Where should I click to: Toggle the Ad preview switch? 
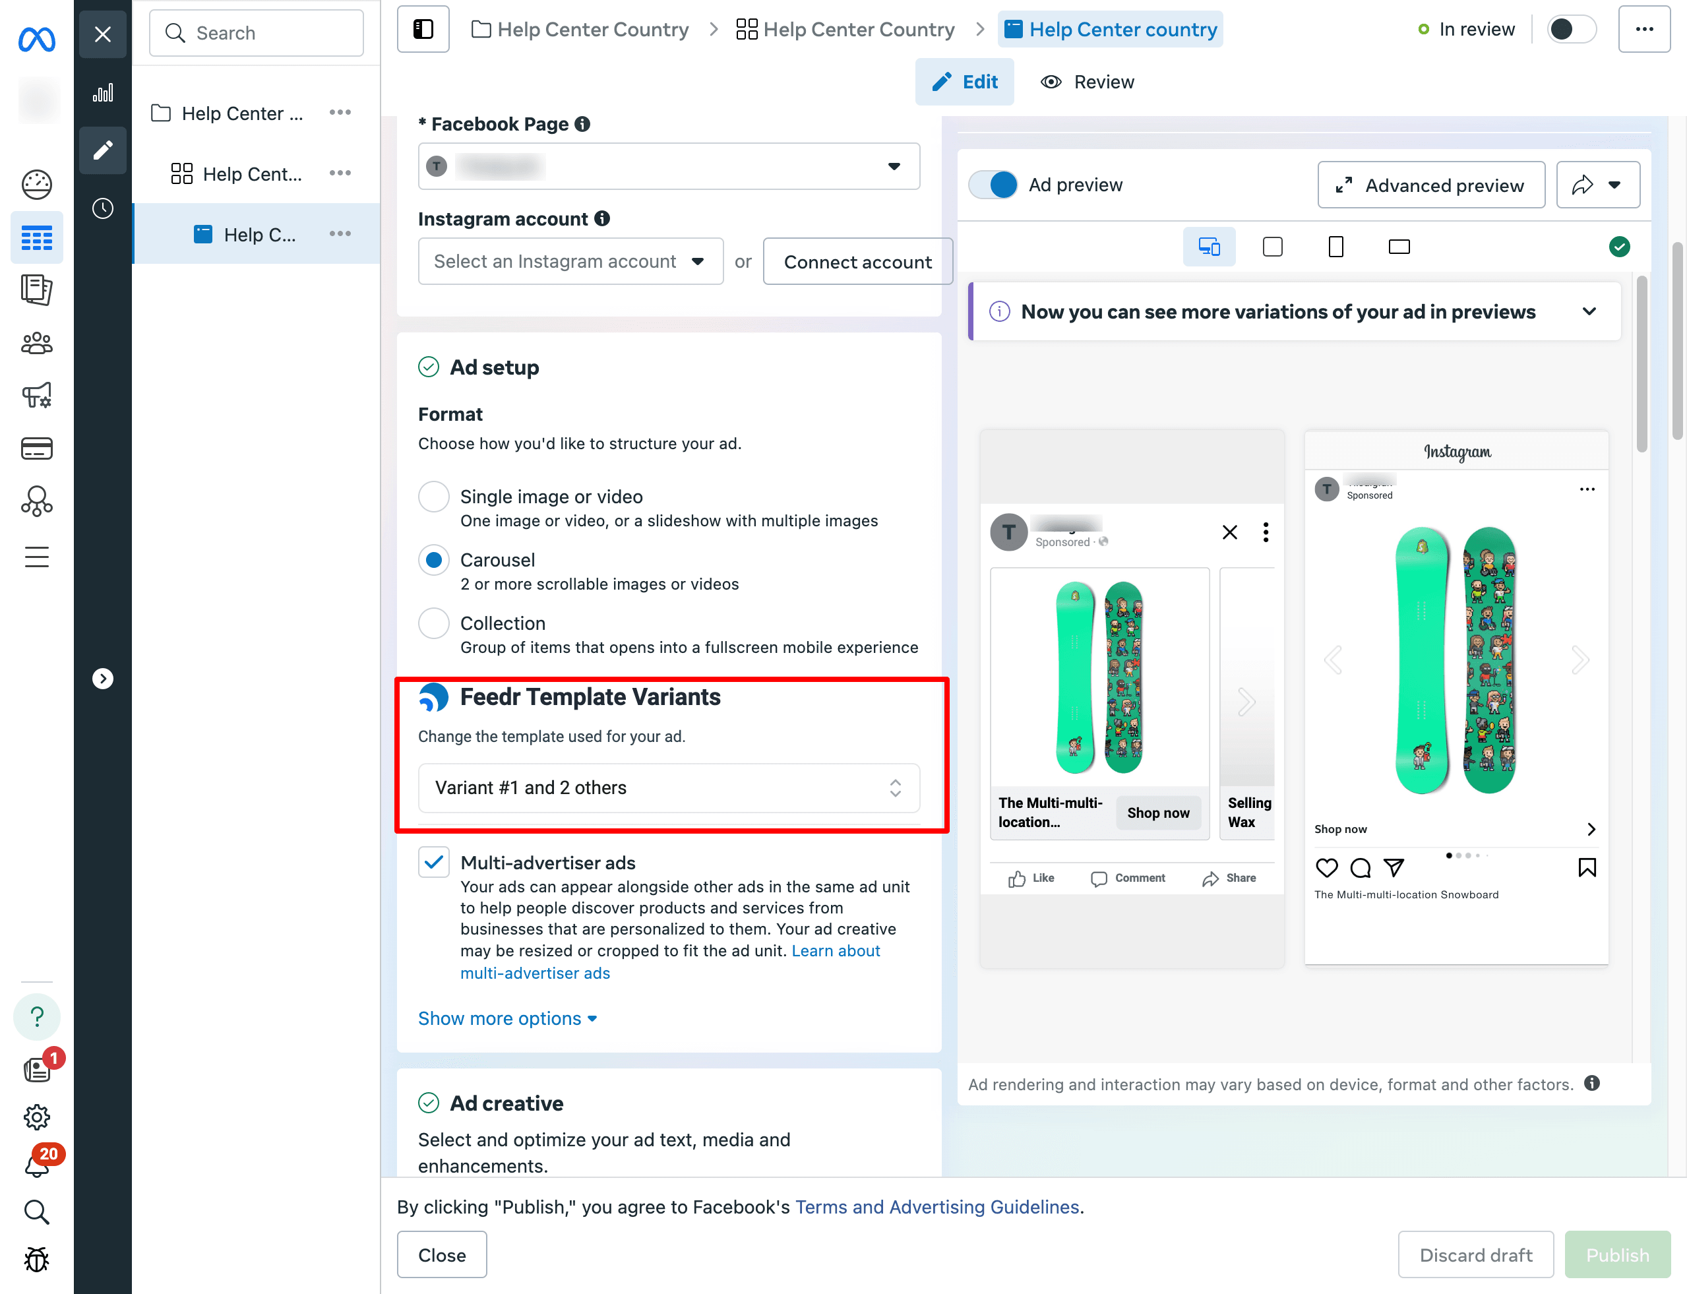pyautogui.click(x=993, y=185)
